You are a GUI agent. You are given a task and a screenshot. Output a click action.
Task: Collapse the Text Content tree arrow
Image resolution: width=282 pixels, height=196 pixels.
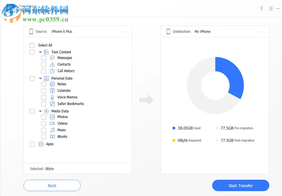click(40, 52)
